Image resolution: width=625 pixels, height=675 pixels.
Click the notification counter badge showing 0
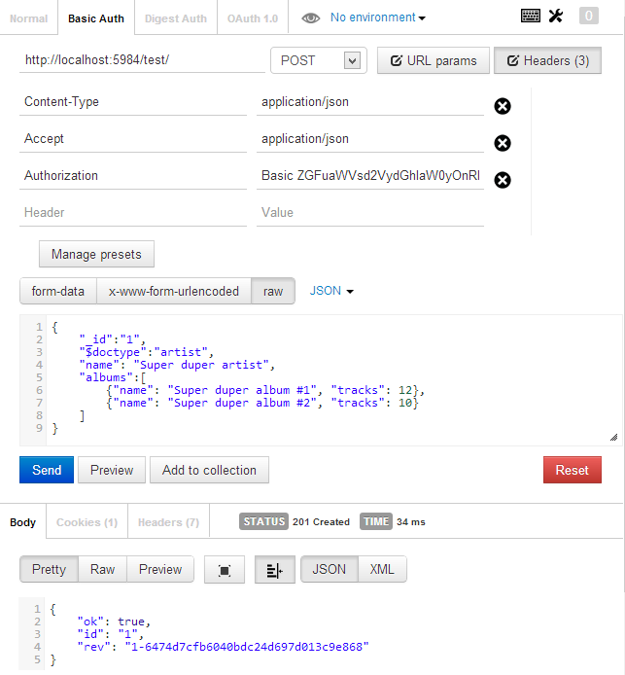pyautogui.click(x=588, y=16)
